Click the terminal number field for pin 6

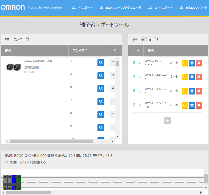pos(112,88)
